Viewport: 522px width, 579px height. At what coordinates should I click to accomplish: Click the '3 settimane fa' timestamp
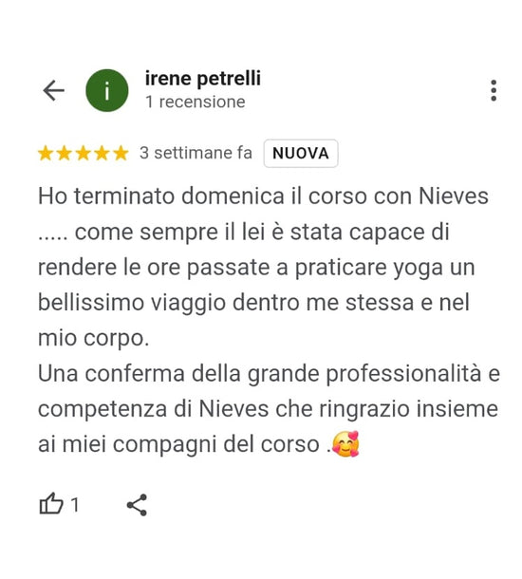tap(196, 153)
